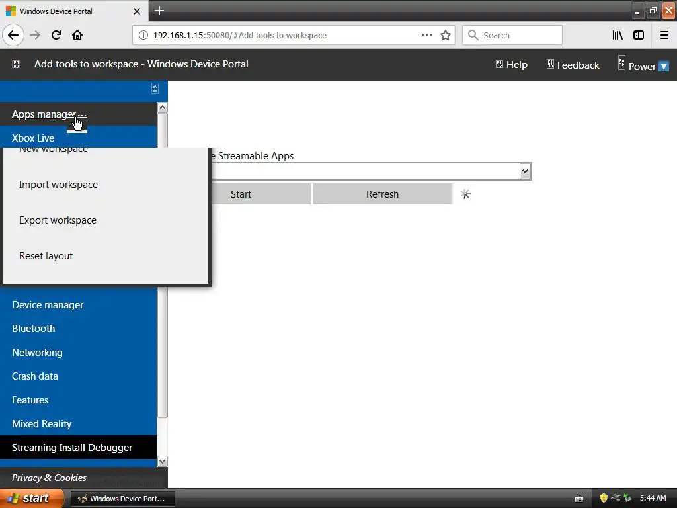Image resolution: width=677 pixels, height=508 pixels.
Task: Open Crash data in sidebar
Action: pyautogui.click(x=78, y=376)
